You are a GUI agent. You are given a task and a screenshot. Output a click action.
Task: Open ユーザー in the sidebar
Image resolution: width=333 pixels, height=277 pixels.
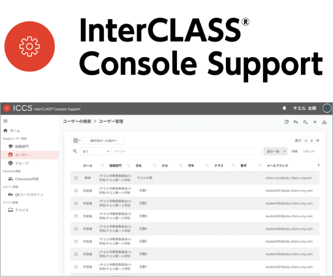[30, 155]
